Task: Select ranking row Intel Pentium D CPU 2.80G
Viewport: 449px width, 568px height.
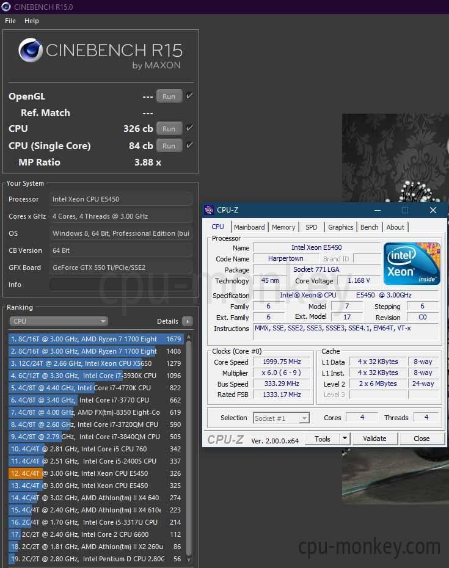Action: [96, 559]
